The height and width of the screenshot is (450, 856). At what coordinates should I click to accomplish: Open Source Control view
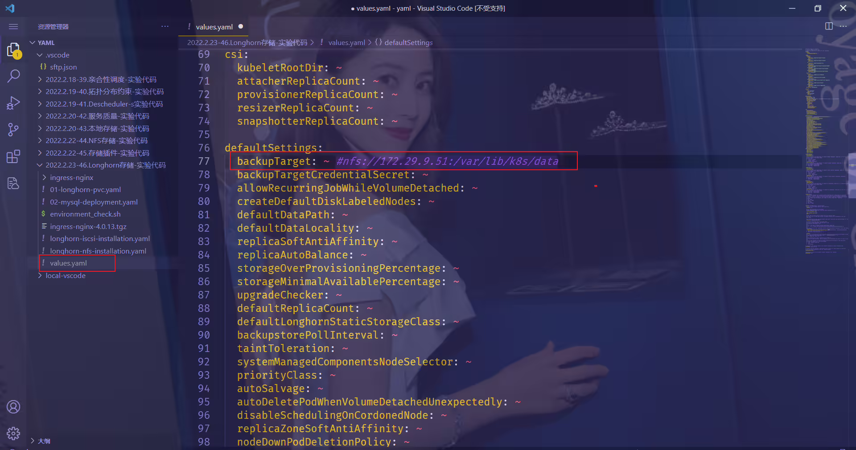13,130
